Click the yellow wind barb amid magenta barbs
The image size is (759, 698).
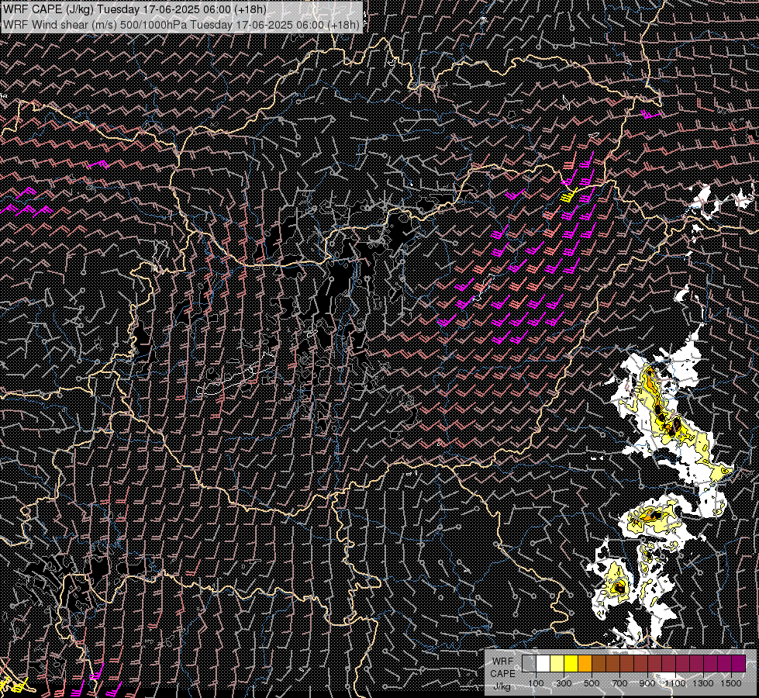point(570,195)
